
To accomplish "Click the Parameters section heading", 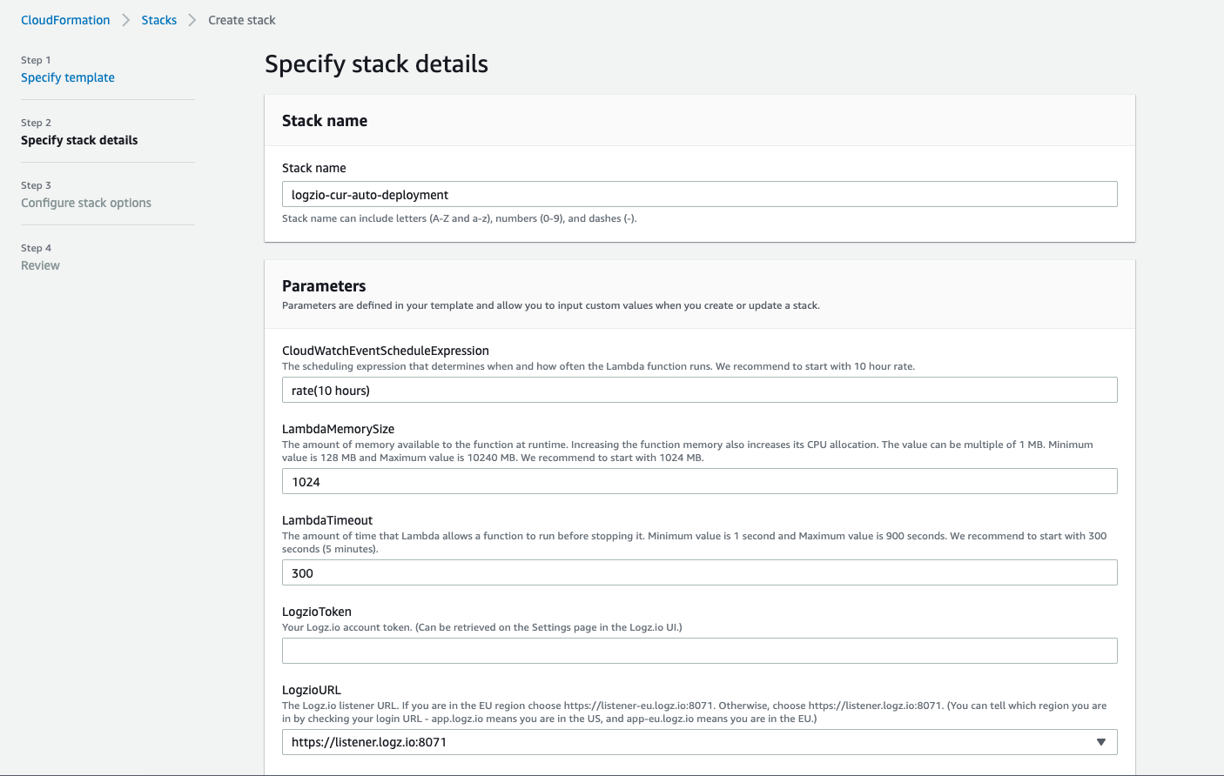I will [x=324, y=286].
